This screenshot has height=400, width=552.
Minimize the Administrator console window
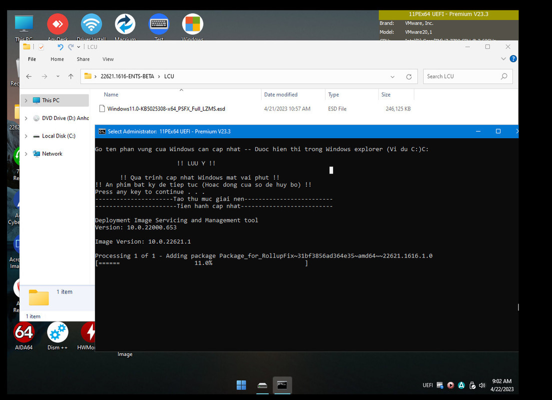click(478, 131)
